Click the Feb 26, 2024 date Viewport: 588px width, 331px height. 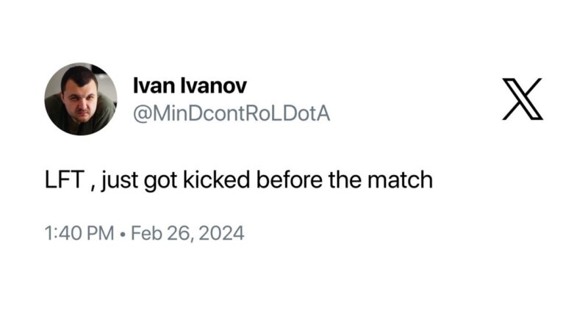pos(187,233)
